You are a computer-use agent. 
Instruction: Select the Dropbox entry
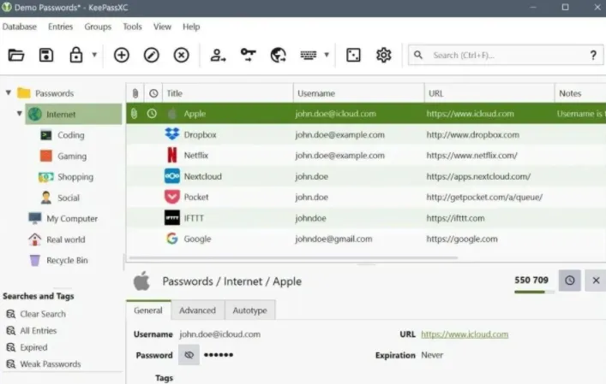366,134
